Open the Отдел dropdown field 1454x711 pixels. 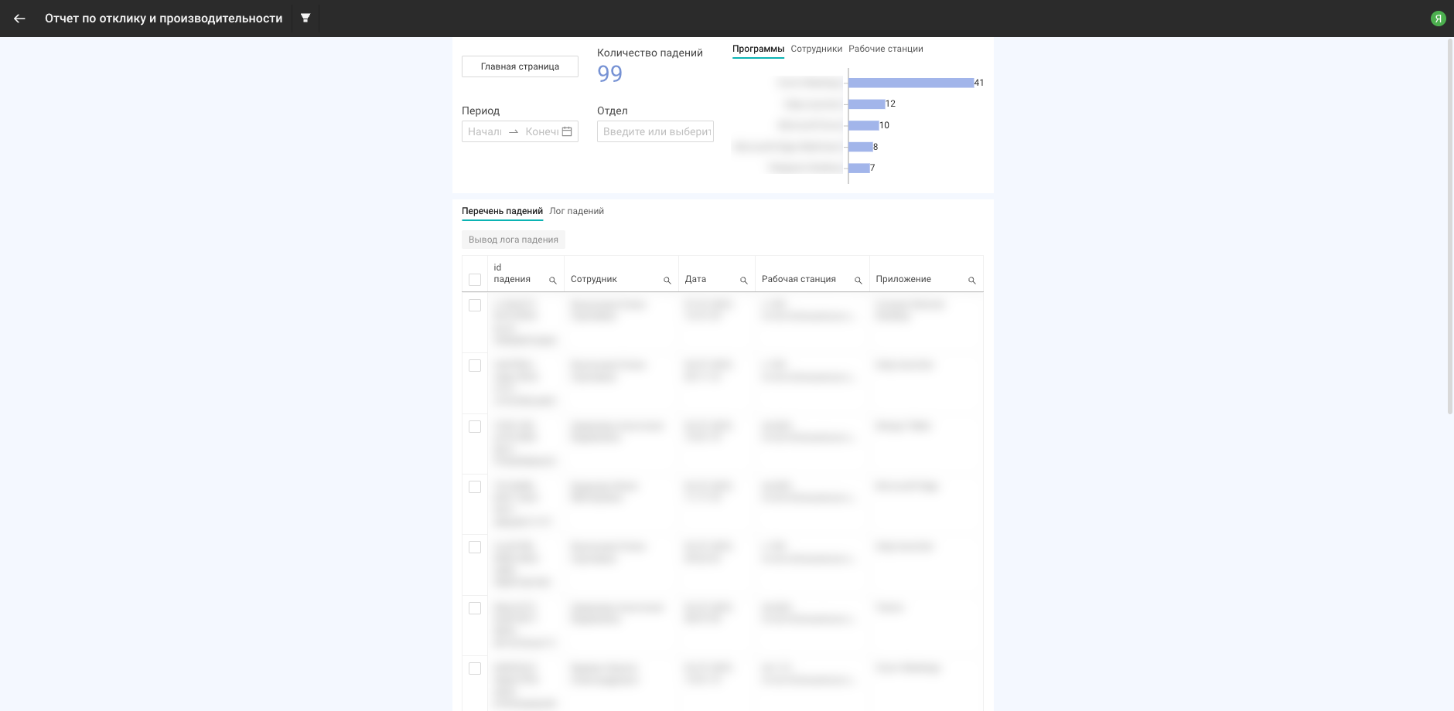tap(655, 131)
